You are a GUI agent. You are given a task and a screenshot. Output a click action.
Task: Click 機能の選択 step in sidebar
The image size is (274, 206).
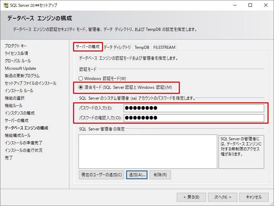(15, 98)
